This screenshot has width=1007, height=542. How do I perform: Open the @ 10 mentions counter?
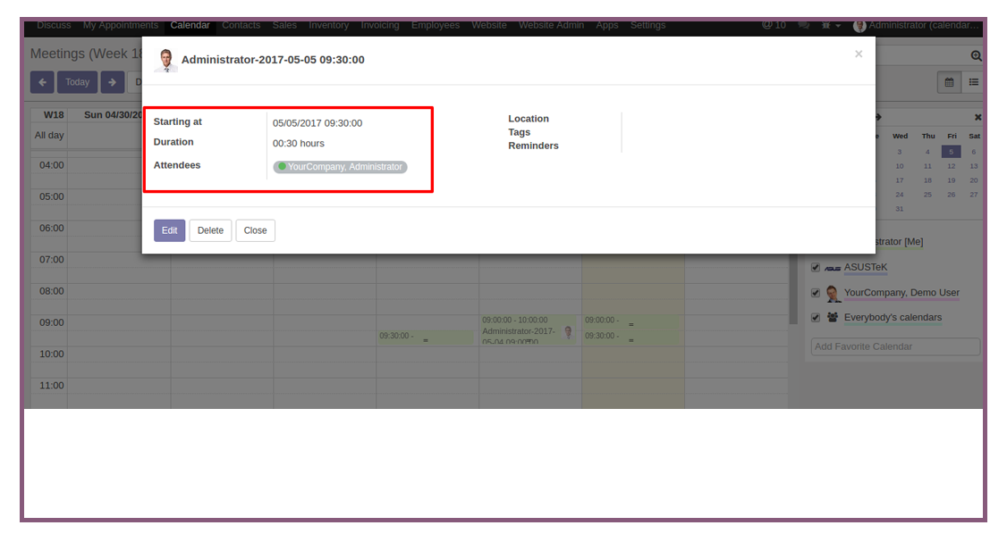pyautogui.click(x=774, y=25)
